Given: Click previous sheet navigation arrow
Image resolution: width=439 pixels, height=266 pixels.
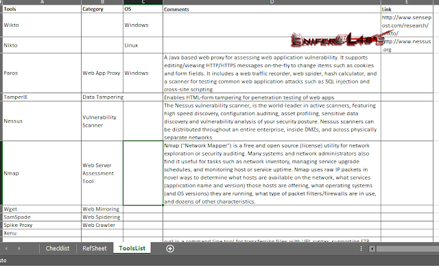Looking at the screenshot, I should pos(6,248).
